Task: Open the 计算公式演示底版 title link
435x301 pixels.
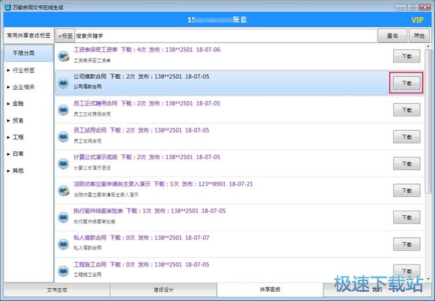Action: coord(96,157)
